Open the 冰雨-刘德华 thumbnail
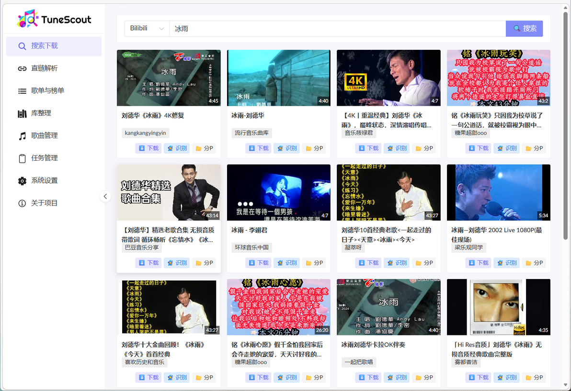 click(x=279, y=78)
